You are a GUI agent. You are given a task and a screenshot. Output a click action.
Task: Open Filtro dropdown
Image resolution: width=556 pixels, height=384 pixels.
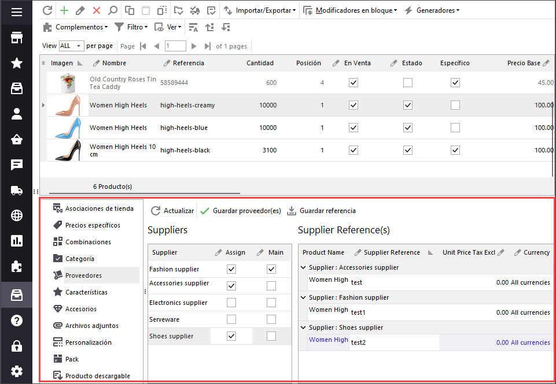131,27
